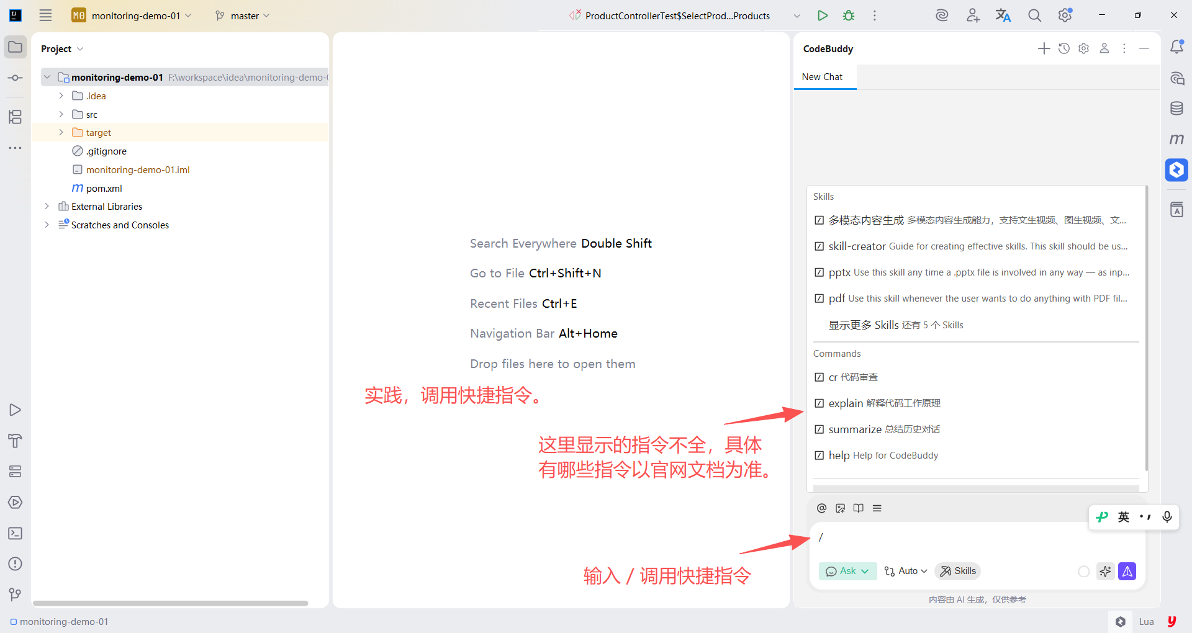Open the Problems tool window
Image resolution: width=1192 pixels, height=633 pixels.
[x=16, y=564]
